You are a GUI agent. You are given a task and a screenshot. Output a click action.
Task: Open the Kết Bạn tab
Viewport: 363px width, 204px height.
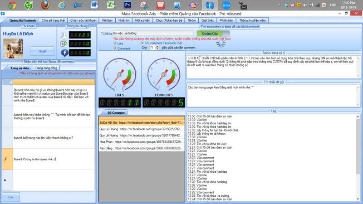point(107,20)
